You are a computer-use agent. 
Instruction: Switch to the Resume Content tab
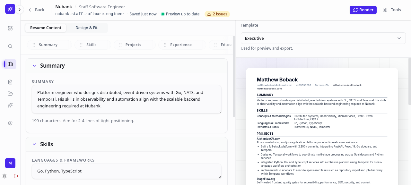coord(46,28)
